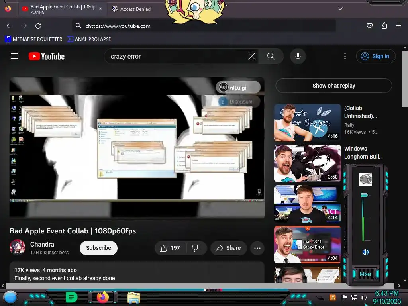Adjust the volume slider in the popup
This screenshot has width=408, height=306.
[364, 195]
